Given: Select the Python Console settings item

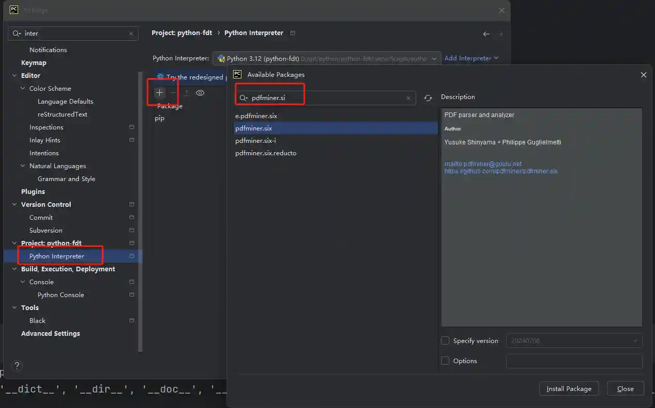Looking at the screenshot, I should tap(61, 295).
